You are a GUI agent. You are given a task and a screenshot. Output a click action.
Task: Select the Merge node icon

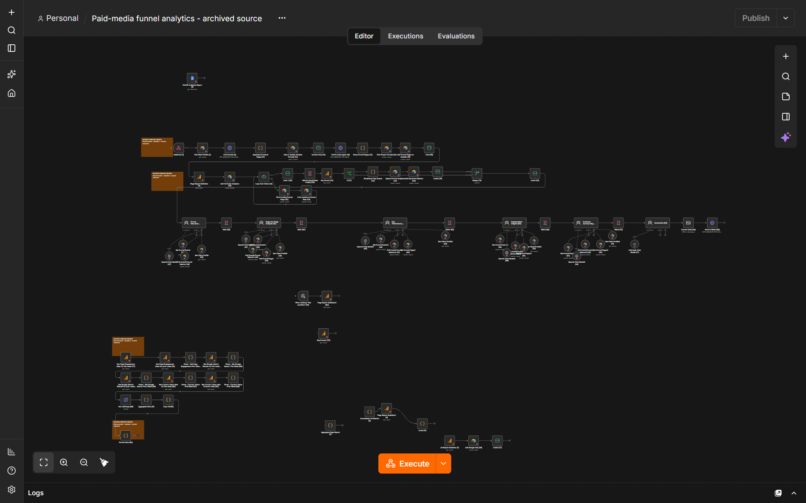477,173
